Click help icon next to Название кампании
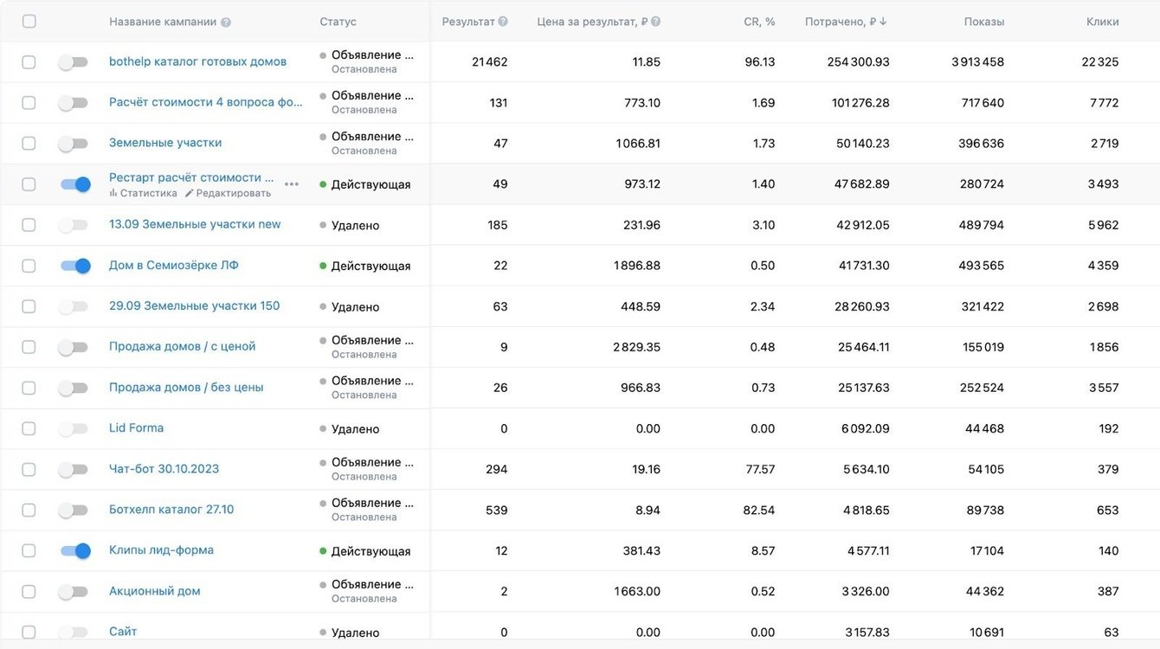This screenshot has width=1160, height=649. point(226,22)
